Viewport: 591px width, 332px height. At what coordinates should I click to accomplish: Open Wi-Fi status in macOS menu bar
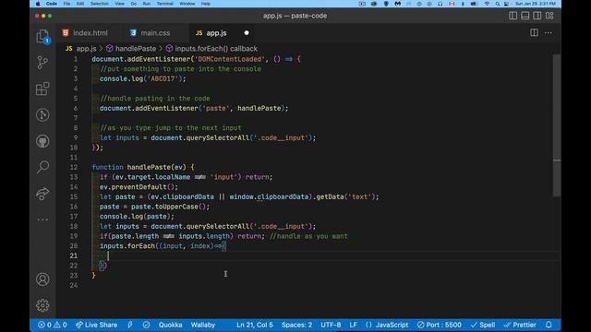click(x=487, y=4)
